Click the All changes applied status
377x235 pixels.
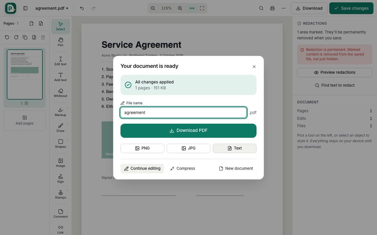click(188, 85)
